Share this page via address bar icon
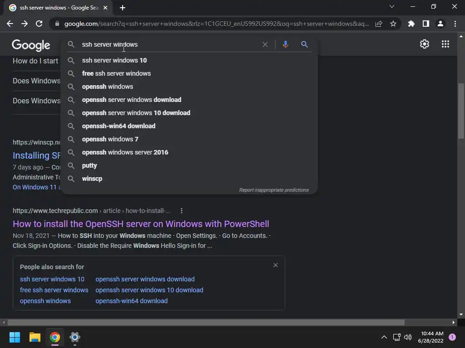465x348 pixels. click(x=379, y=24)
